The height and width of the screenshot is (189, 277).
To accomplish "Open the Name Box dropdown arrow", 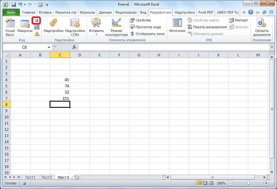I will click(49, 47).
